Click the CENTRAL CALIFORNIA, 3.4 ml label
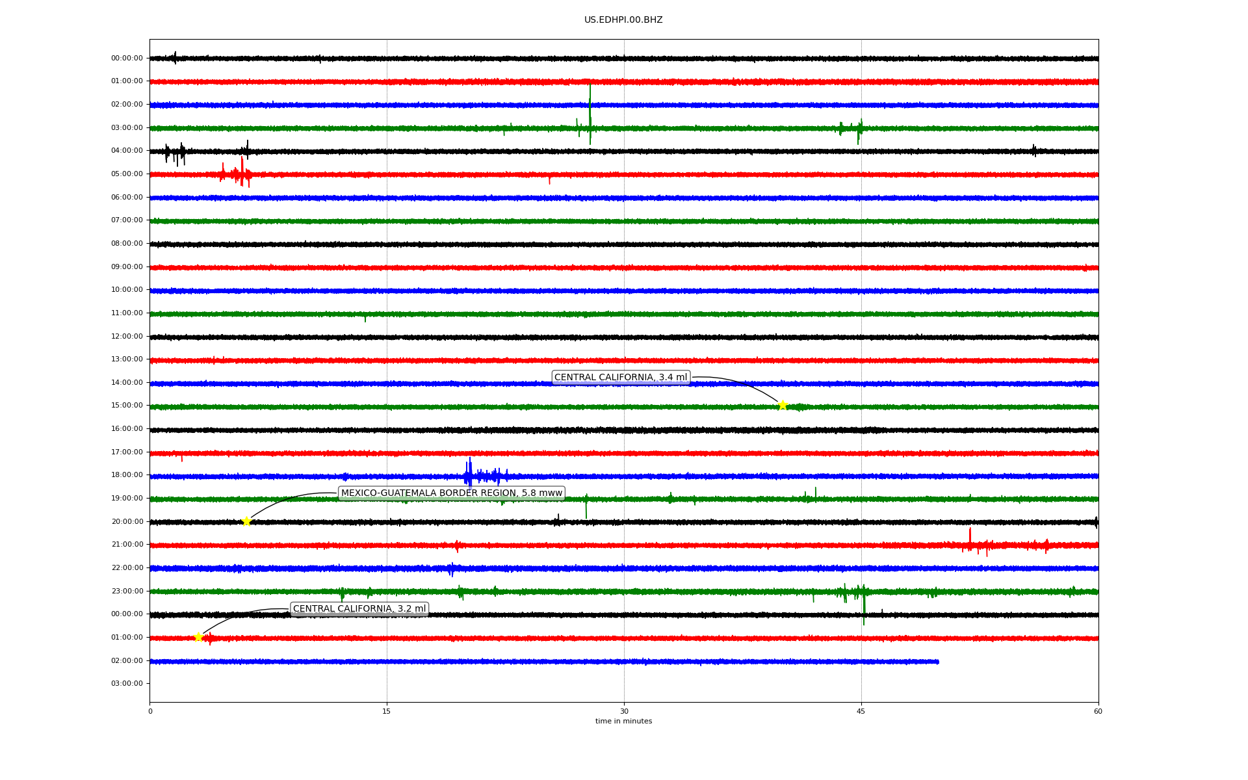 click(620, 378)
